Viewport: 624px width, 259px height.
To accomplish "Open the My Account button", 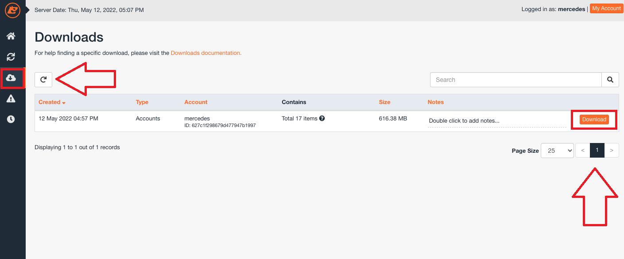I will [x=607, y=9].
